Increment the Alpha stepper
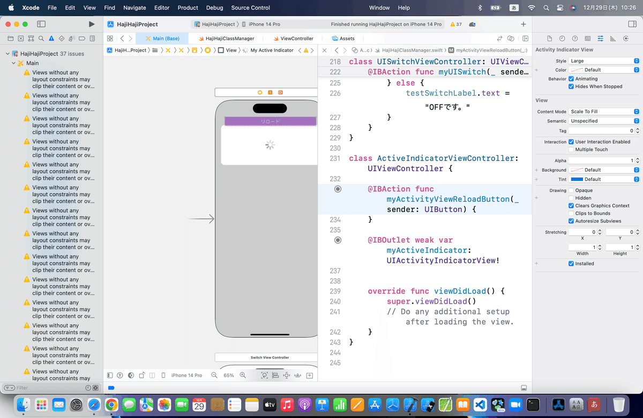643x418 pixels. (x=637, y=159)
